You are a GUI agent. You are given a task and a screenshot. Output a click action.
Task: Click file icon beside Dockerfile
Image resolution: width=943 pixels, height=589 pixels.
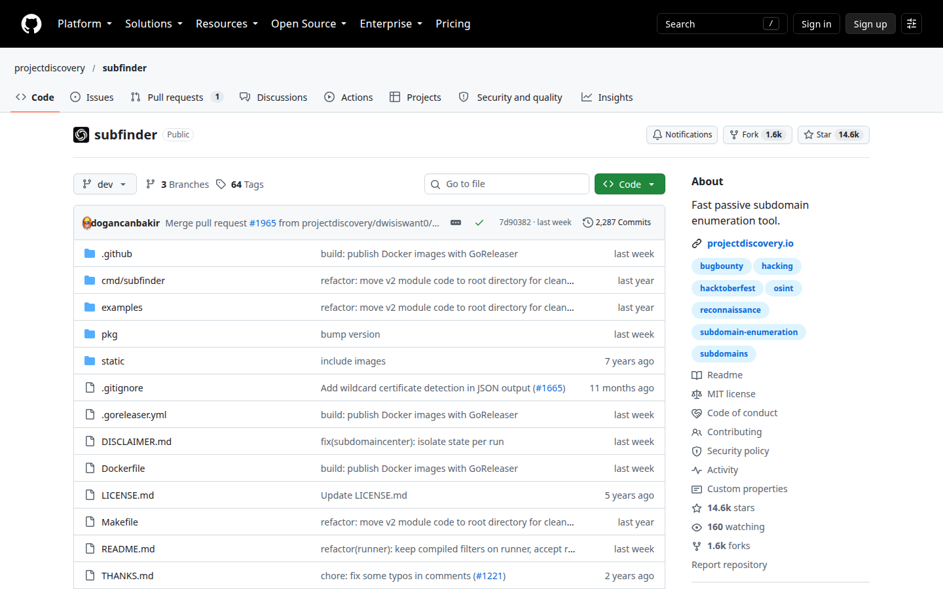(90, 469)
